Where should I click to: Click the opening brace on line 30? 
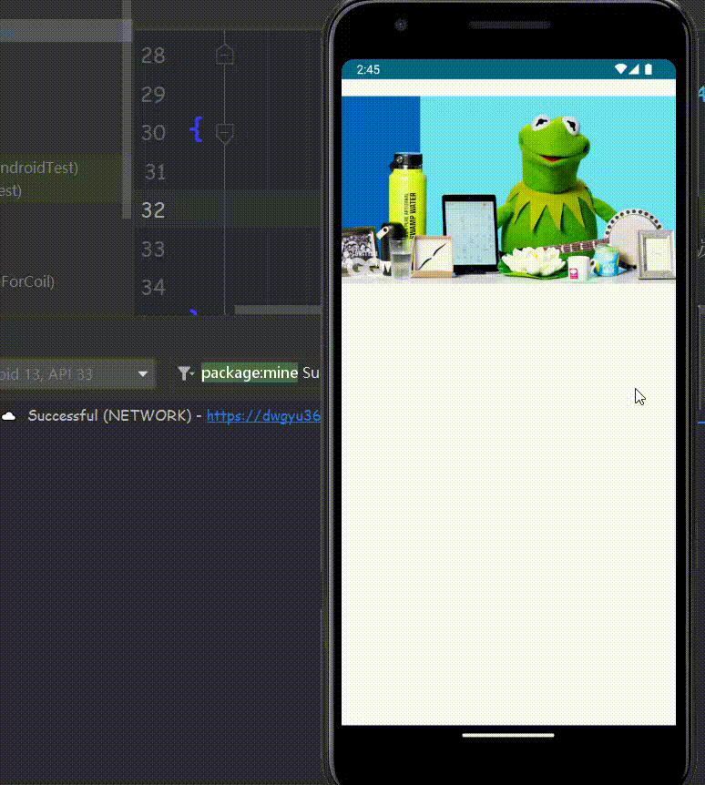pyautogui.click(x=196, y=129)
